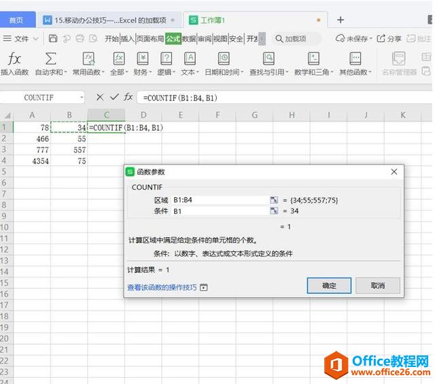Open the Math and Trig (数学和三角) icon
Image resolution: width=435 pixels, height=384 pixels.
click(313, 58)
